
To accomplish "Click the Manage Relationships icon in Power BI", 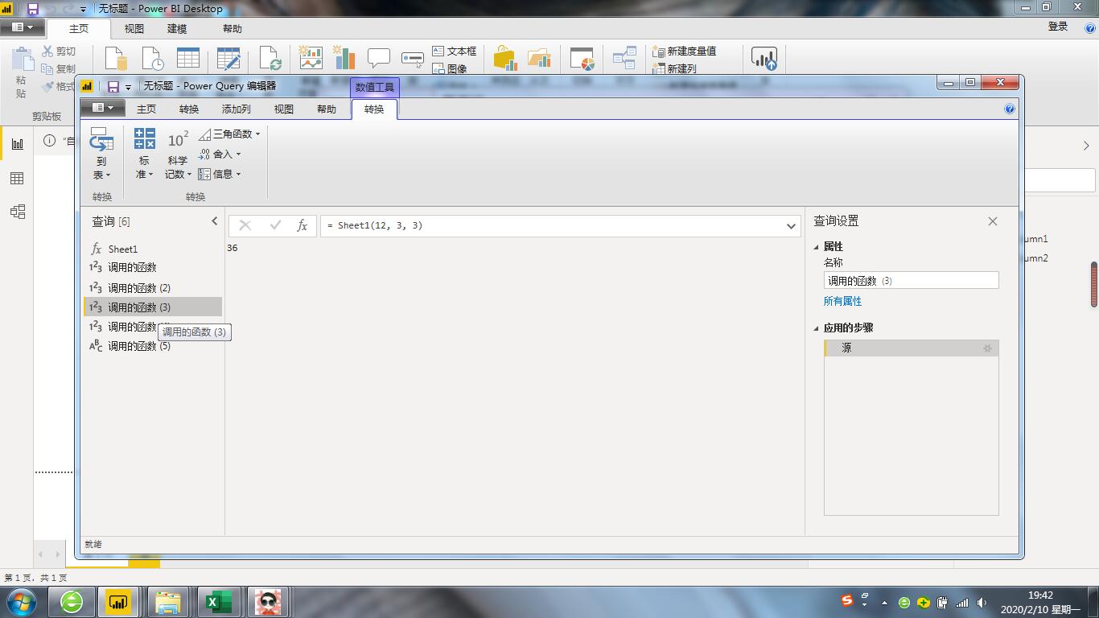I will coord(624,59).
